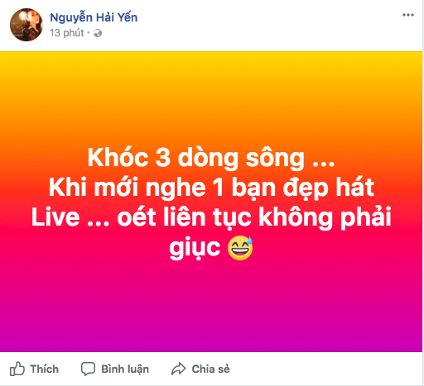Screen dimensions: 424x386
Task: Click the thumbs-up Thích icon
Action: pos(17,369)
